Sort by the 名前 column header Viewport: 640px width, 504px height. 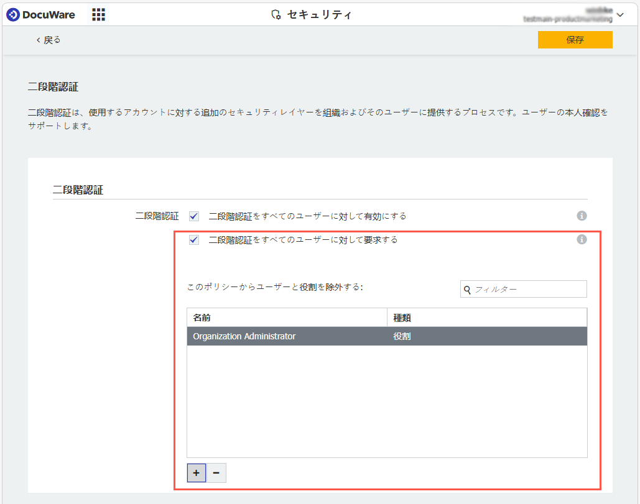click(287, 317)
